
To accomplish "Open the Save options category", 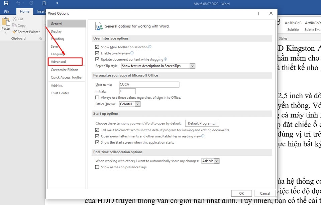I will (67, 46).
